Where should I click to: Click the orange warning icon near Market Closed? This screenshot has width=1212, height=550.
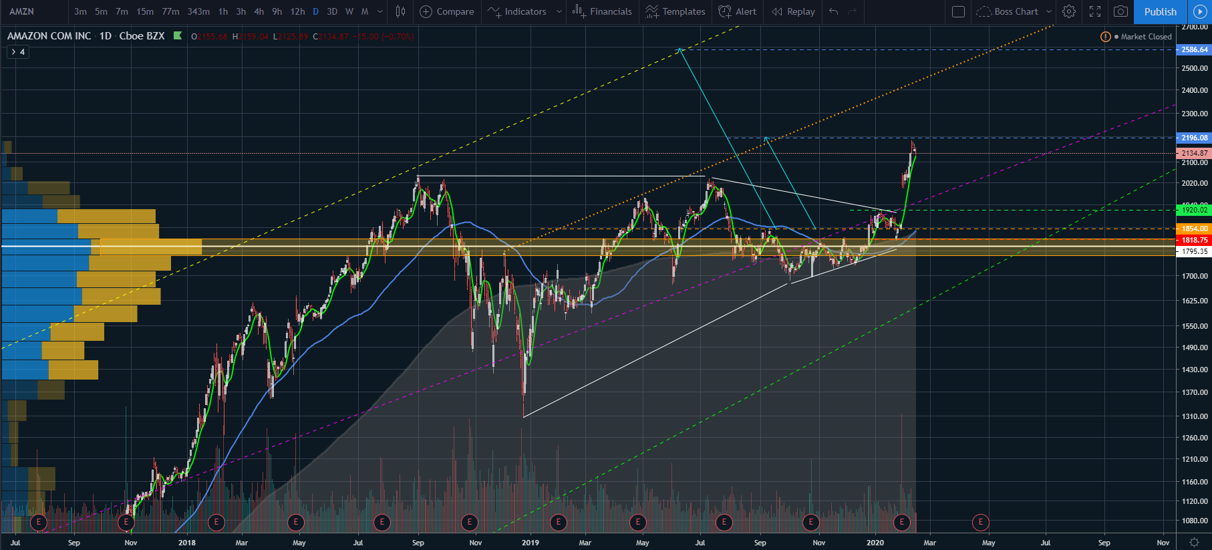(x=1106, y=37)
